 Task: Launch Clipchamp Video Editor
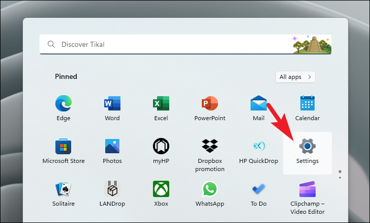307,189
